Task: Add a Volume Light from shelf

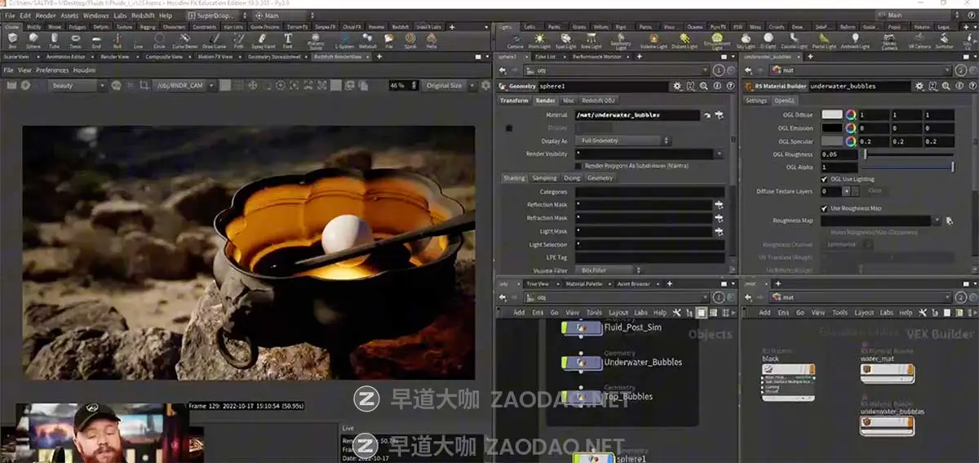Action: point(653,41)
